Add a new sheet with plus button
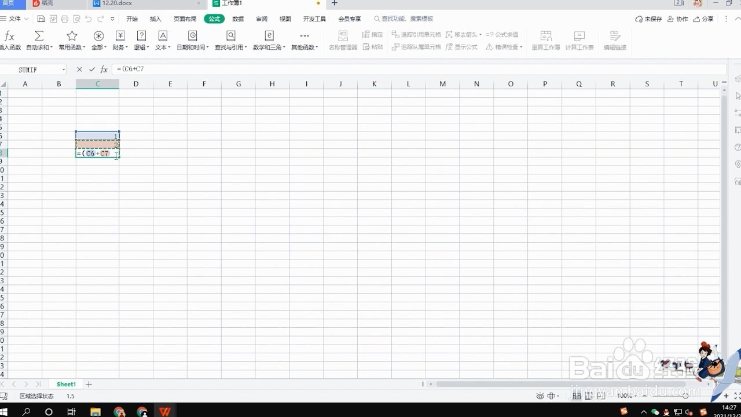 (x=89, y=384)
